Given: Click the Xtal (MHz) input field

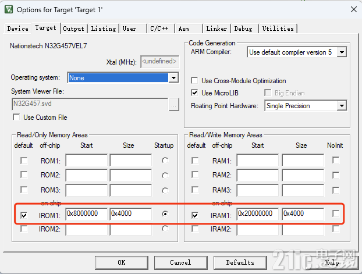Looking at the screenshot, I should tap(160, 62).
